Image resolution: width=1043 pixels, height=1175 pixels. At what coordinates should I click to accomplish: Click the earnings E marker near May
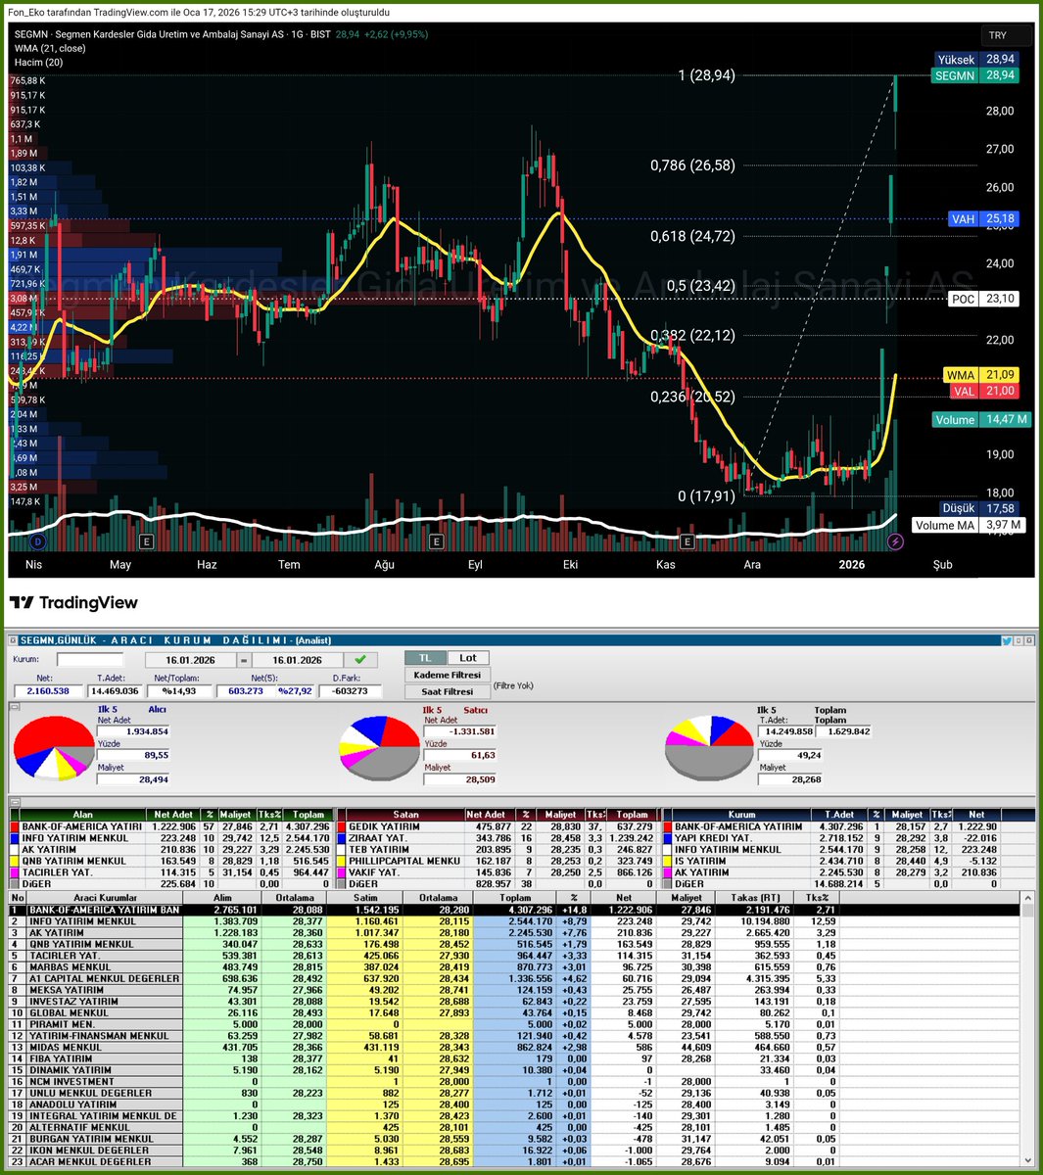coord(147,541)
